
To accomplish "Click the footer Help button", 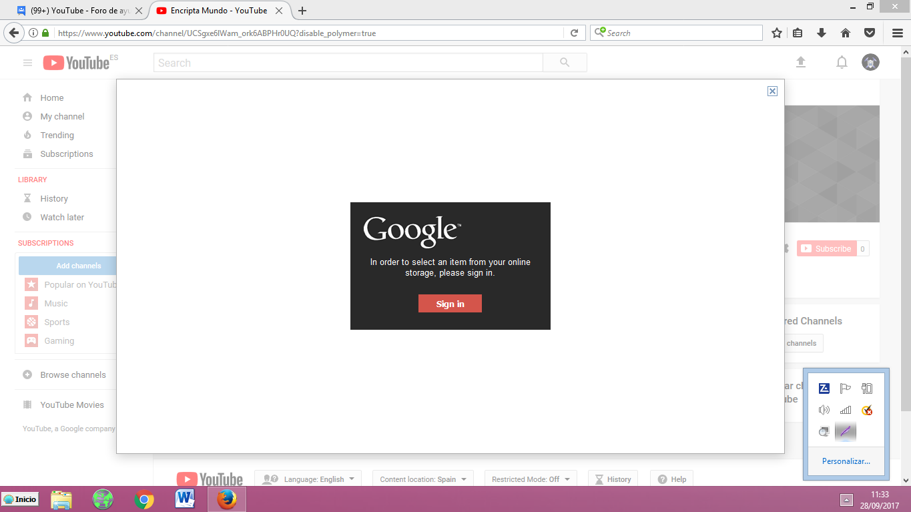I will [672, 479].
